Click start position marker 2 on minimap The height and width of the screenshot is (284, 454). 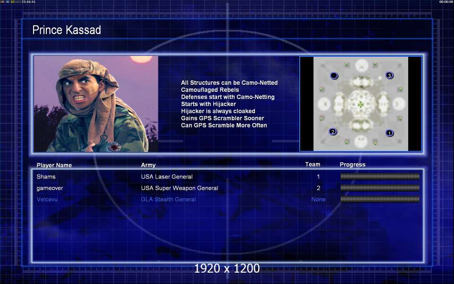(x=332, y=132)
